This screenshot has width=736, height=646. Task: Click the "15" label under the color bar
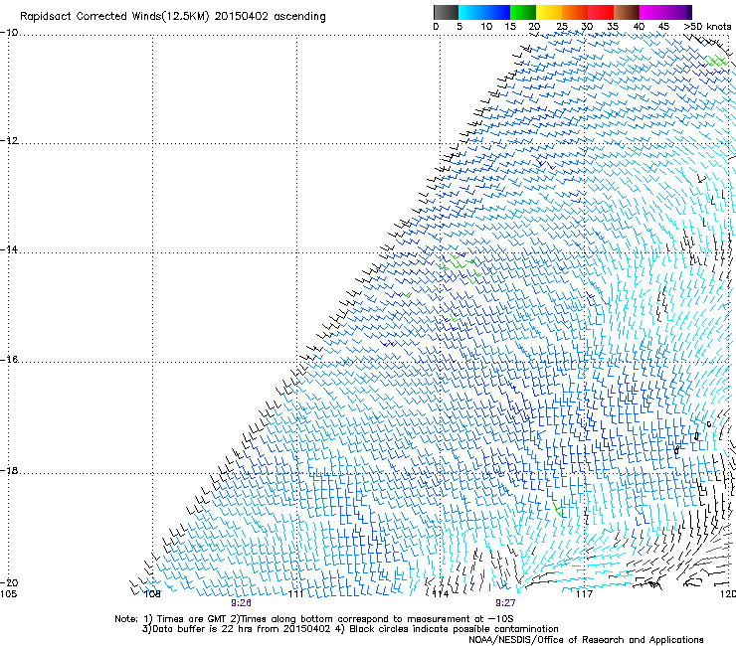[510, 27]
